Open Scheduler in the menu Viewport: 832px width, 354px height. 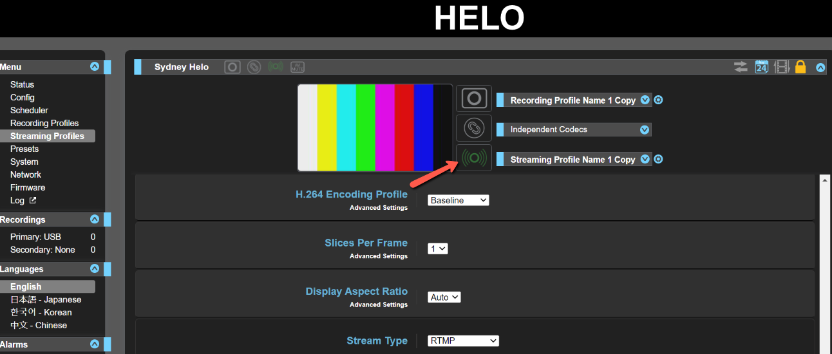coord(29,110)
